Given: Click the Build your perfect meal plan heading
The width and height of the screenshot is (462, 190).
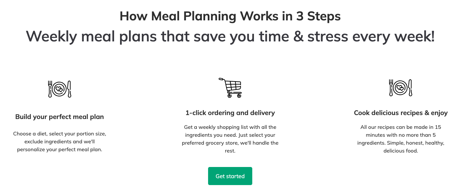Looking at the screenshot, I should pyautogui.click(x=60, y=117).
